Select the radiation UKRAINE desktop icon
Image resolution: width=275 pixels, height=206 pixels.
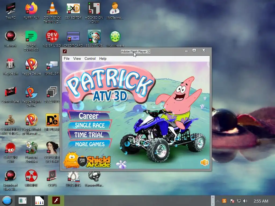click(31, 178)
